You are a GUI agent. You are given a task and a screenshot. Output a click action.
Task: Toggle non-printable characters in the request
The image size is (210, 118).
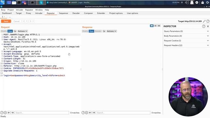pos(15,31)
